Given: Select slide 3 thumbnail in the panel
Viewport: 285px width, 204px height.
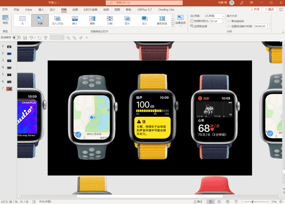Looking at the screenshot, I should [x=9, y=61].
